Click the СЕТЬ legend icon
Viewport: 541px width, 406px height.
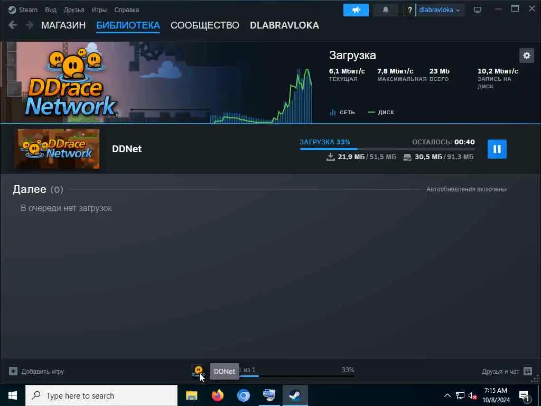point(333,112)
